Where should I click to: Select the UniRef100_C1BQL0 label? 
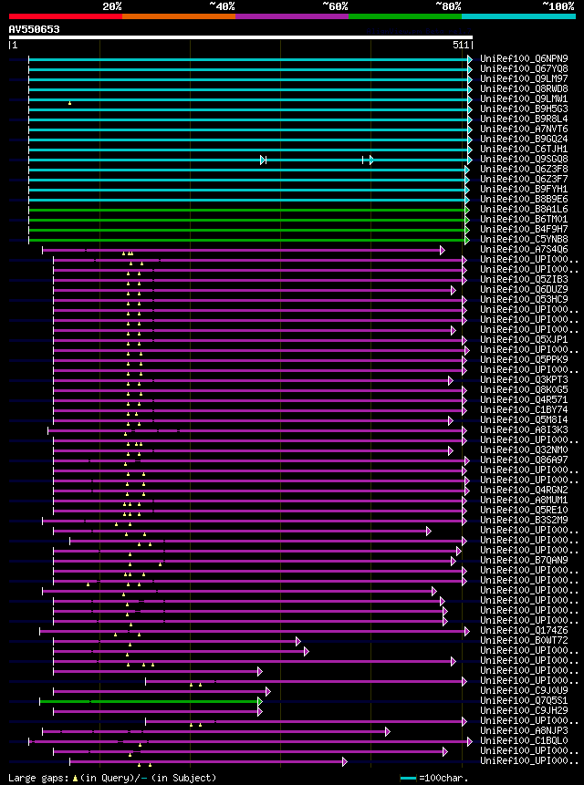coord(524,740)
